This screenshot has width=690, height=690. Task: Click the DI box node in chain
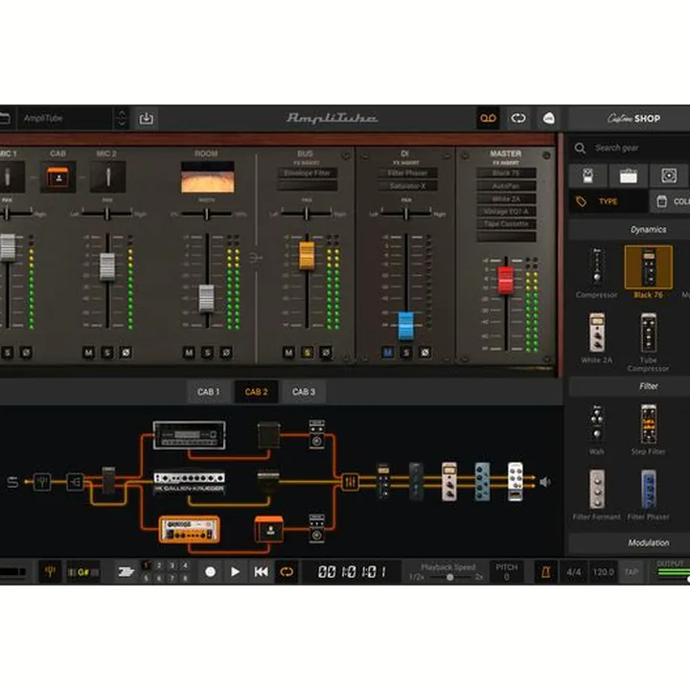76,482
